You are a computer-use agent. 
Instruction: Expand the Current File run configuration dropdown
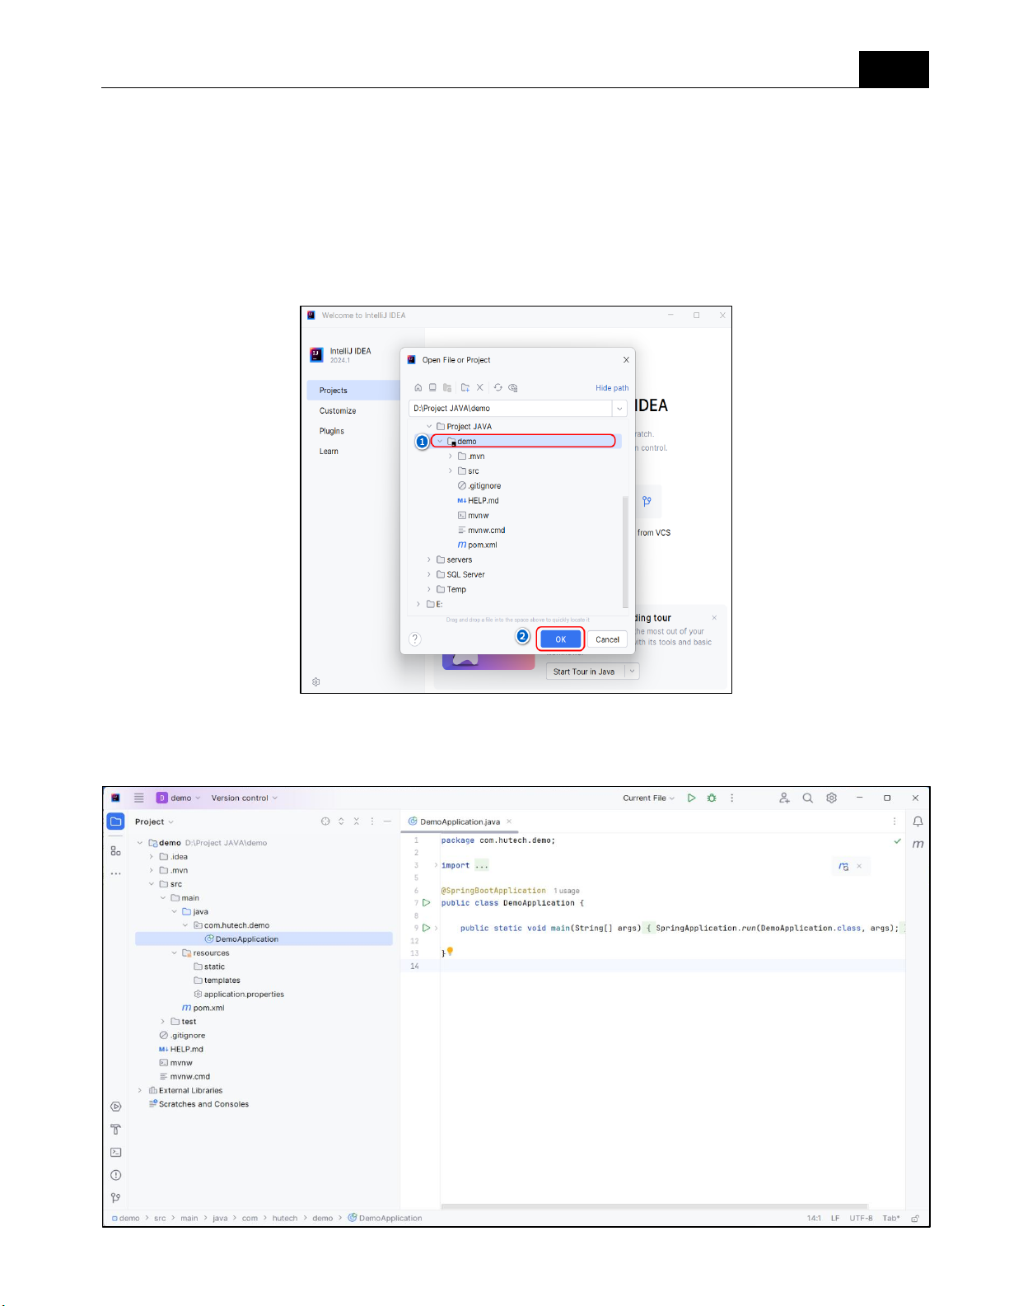tap(648, 798)
